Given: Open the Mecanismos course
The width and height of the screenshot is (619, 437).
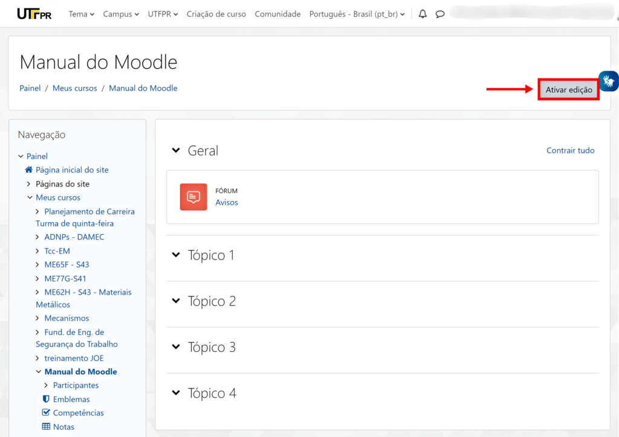Looking at the screenshot, I should click(x=66, y=318).
